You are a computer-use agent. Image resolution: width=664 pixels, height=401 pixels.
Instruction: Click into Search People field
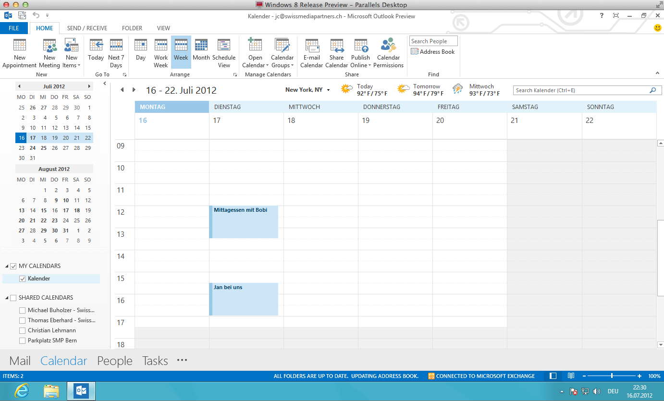(x=433, y=41)
